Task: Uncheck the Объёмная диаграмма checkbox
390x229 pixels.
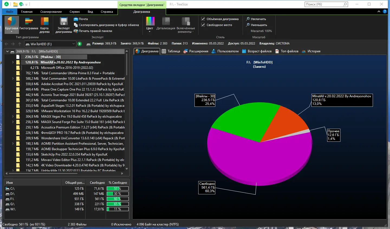Action: tap(203, 19)
